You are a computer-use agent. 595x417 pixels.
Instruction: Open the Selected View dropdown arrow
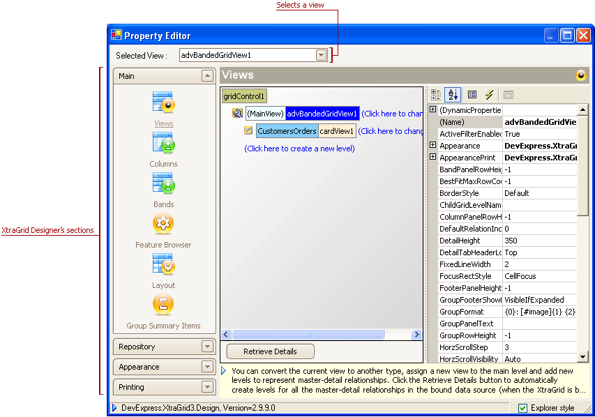click(x=321, y=55)
